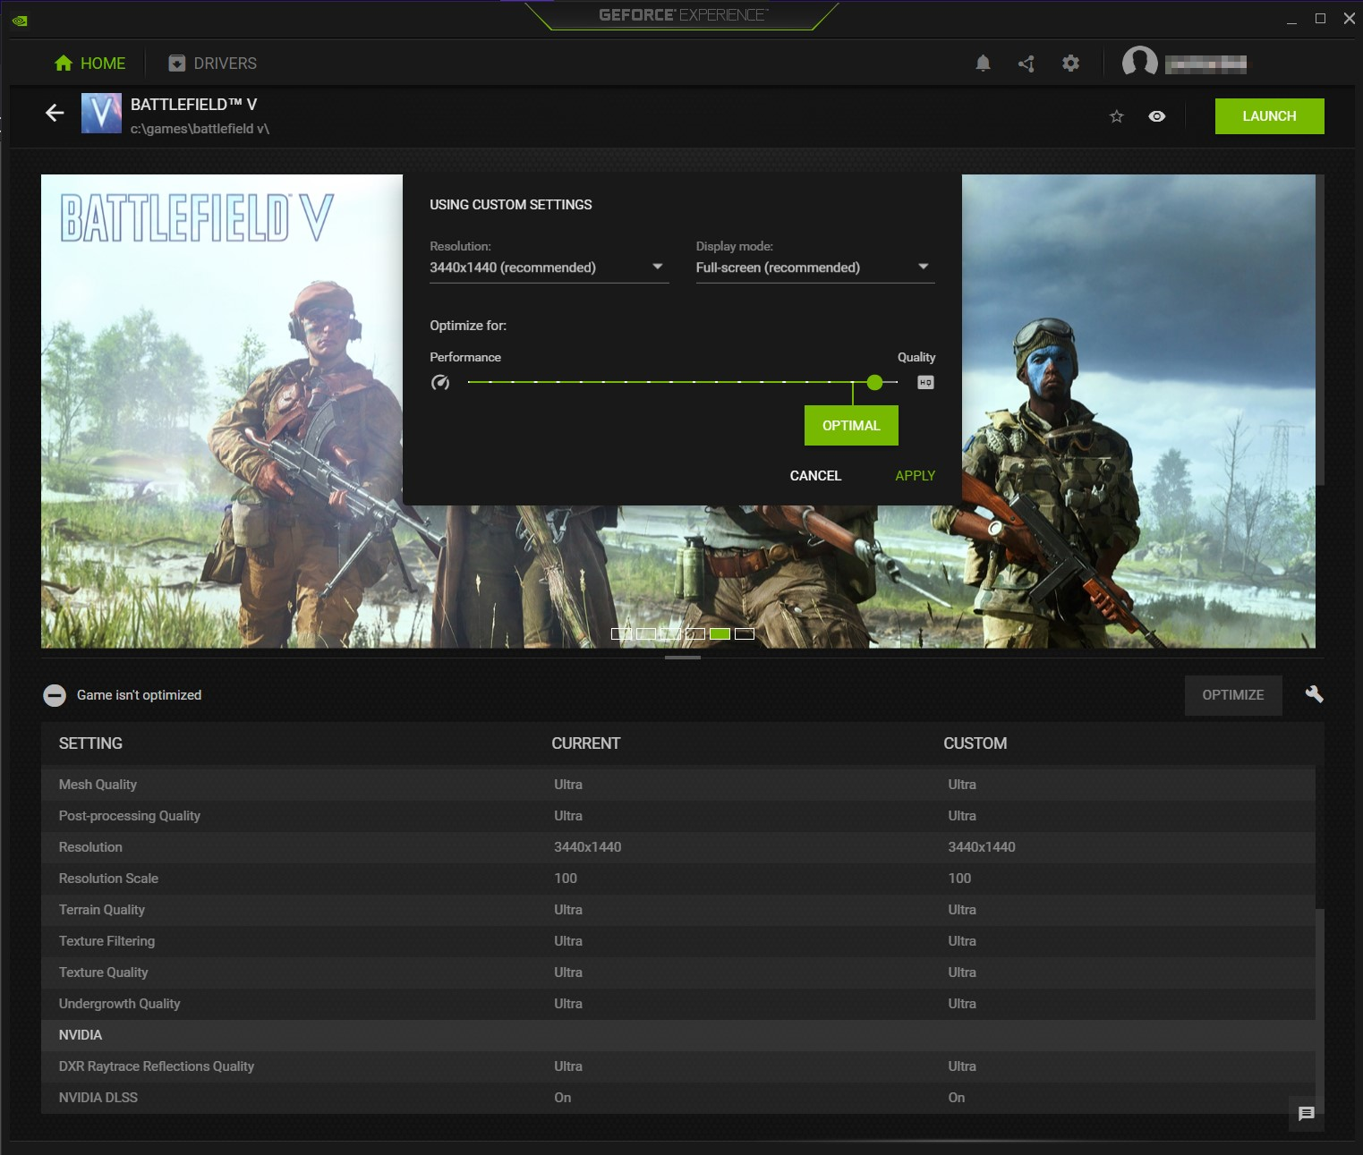Viewport: 1363px width, 1155px height.
Task: Go back with the arrow icon
Action: [x=55, y=113]
